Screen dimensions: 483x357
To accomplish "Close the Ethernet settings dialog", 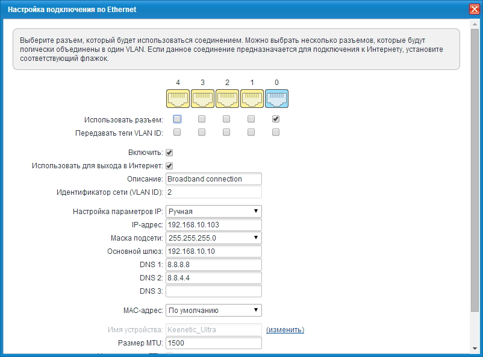I will (x=474, y=9).
